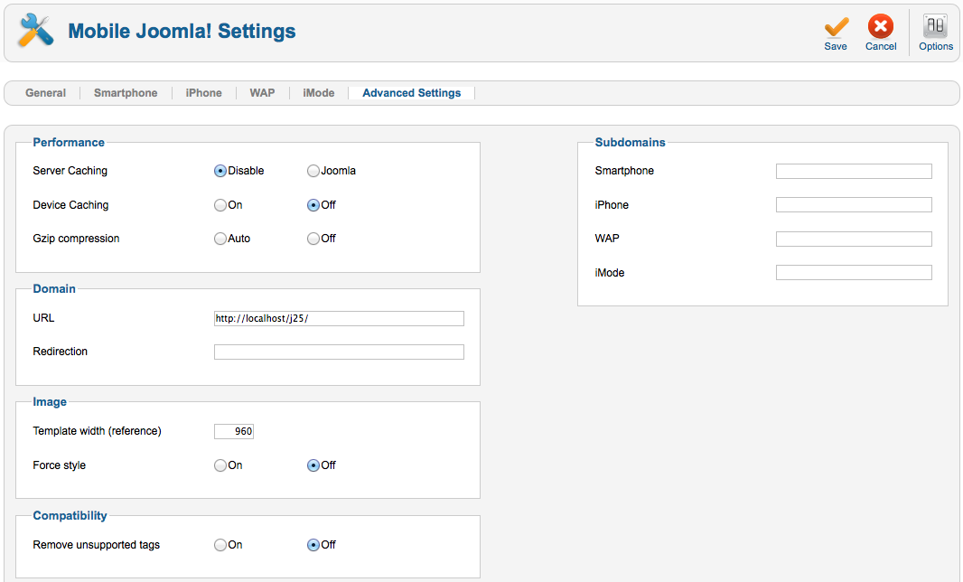Image resolution: width=963 pixels, height=582 pixels.
Task: Select the Advanced Settings tab
Action: 411,93
